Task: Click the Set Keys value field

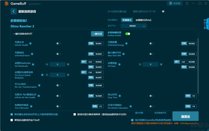Action: [150, 64]
